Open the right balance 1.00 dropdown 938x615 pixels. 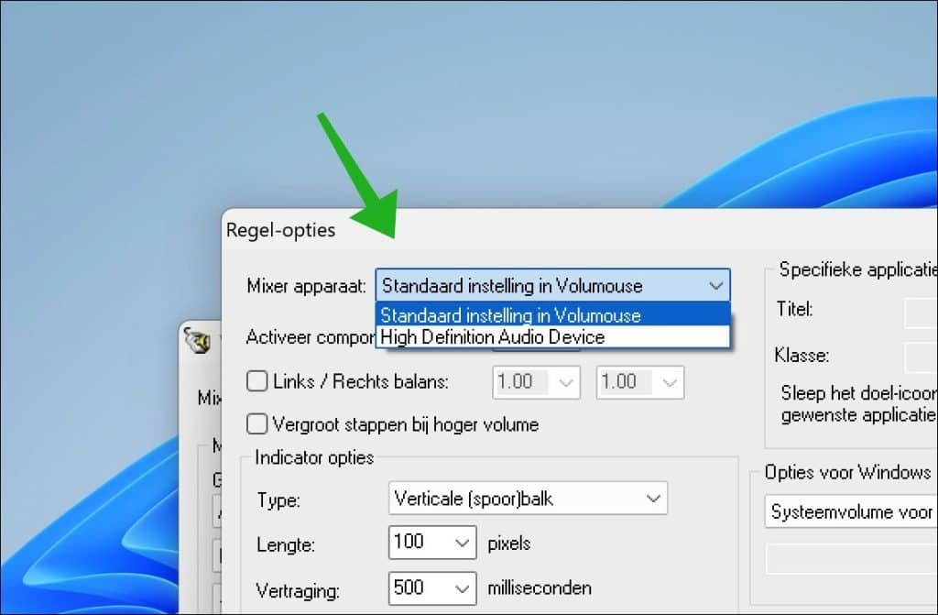click(x=640, y=382)
